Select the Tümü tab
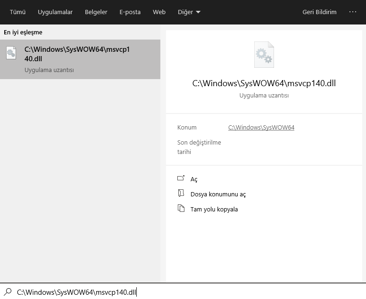 pos(18,12)
